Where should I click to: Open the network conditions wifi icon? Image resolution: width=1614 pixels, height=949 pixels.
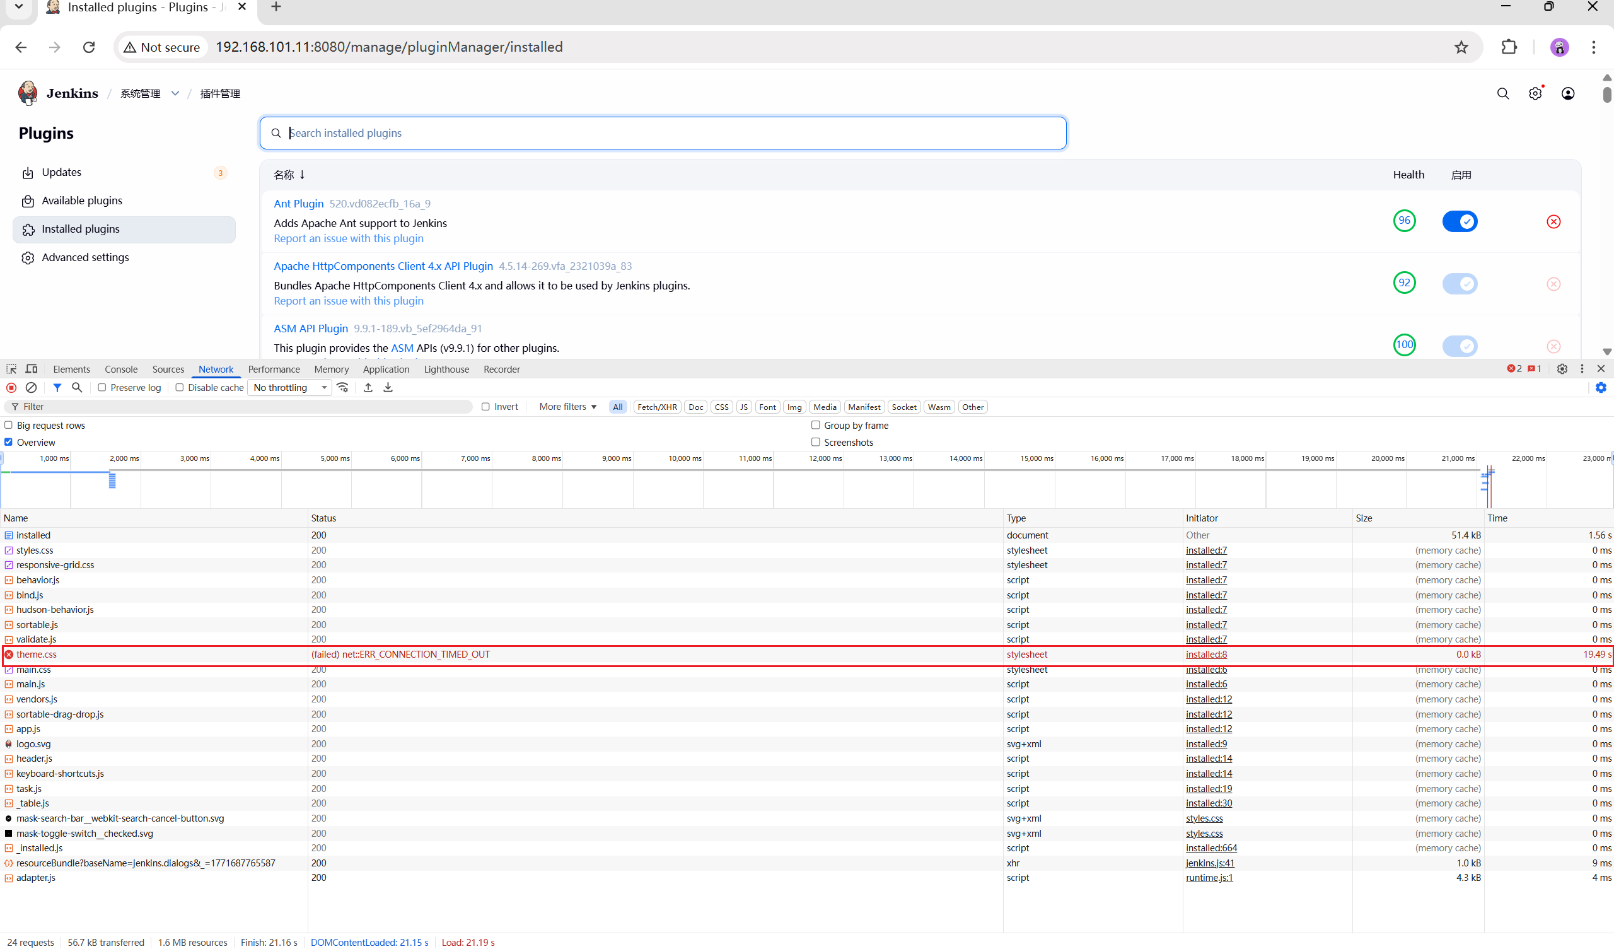tap(344, 388)
